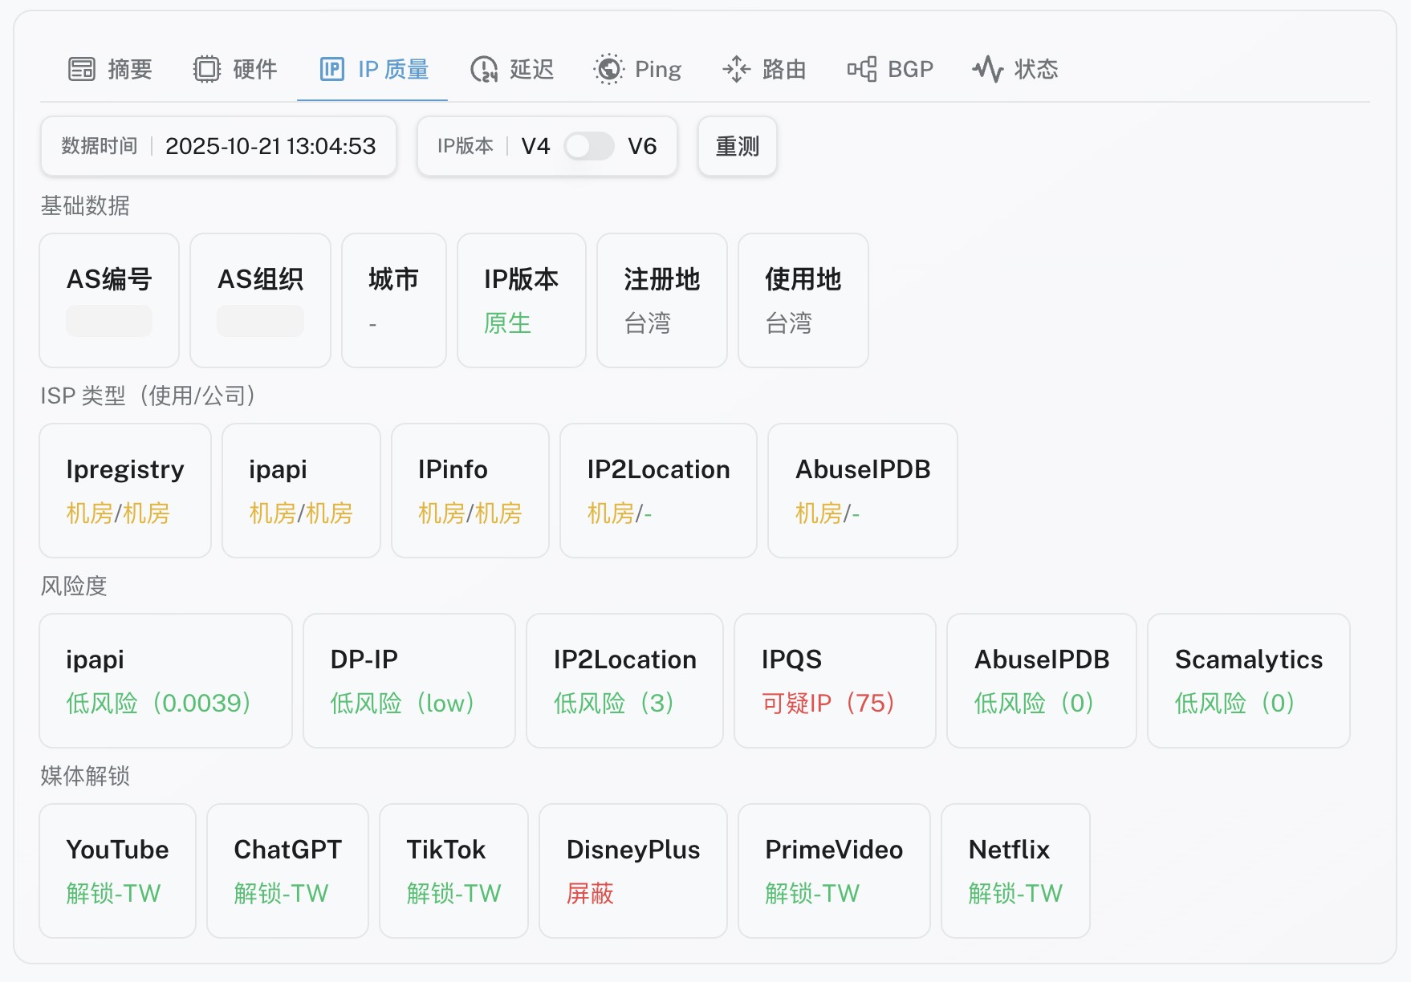Select the DisneyPlus 屏蔽 card

click(632, 870)
